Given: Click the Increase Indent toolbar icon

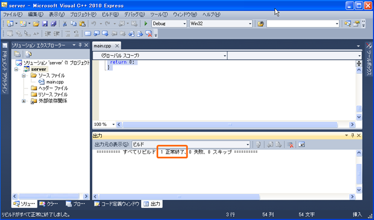Looking at the screenshot, I should (x=56, y=34).
